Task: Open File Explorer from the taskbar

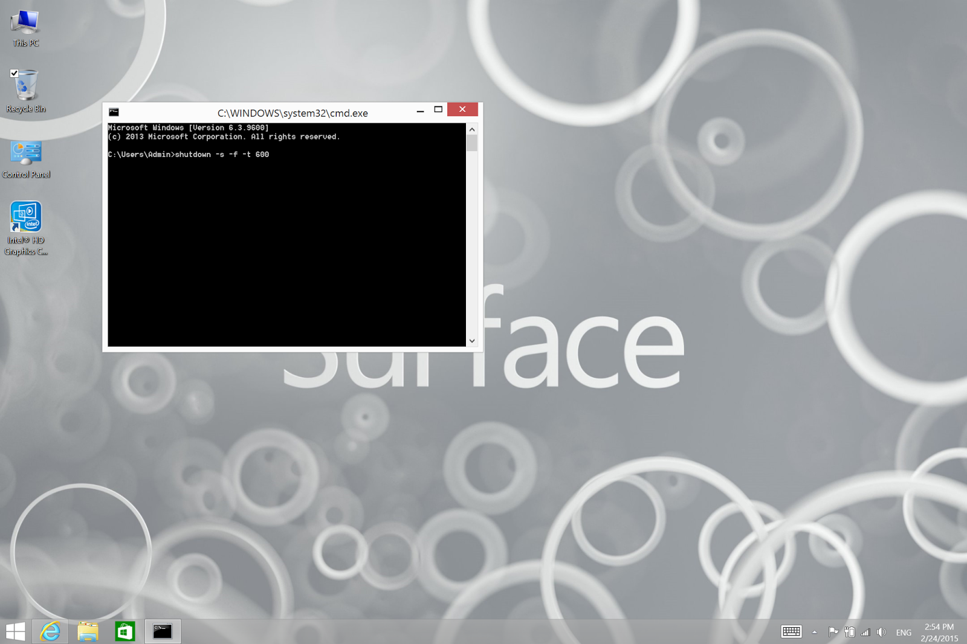Action: pyautogui.click(x=88, y=632)
